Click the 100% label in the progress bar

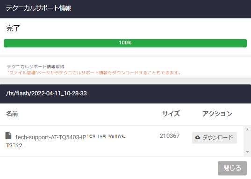tap(125, 43)
